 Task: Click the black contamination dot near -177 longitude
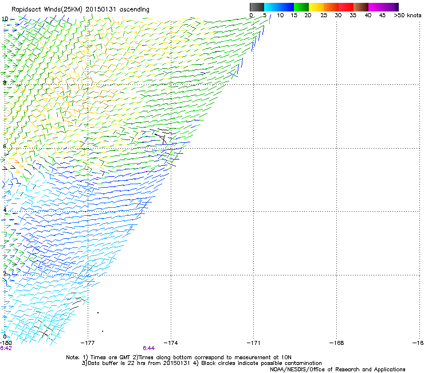98,313
